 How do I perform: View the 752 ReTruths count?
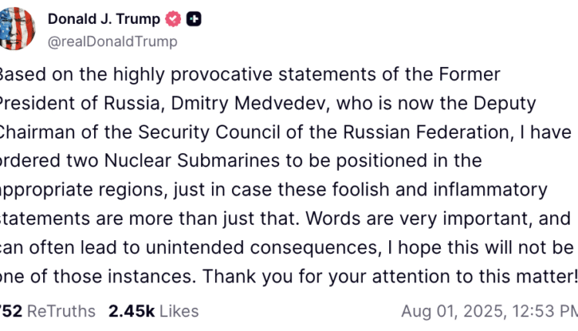click(48, 311)
